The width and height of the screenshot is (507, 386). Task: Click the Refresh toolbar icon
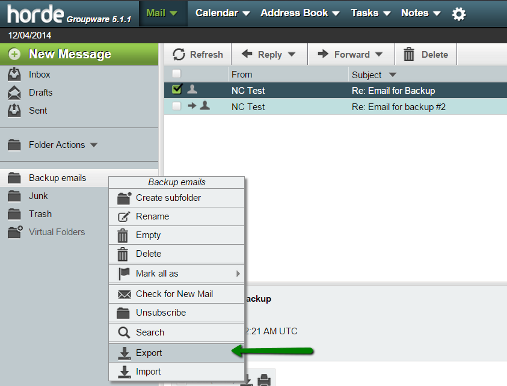pyautogui.click(x=180, y=54)
